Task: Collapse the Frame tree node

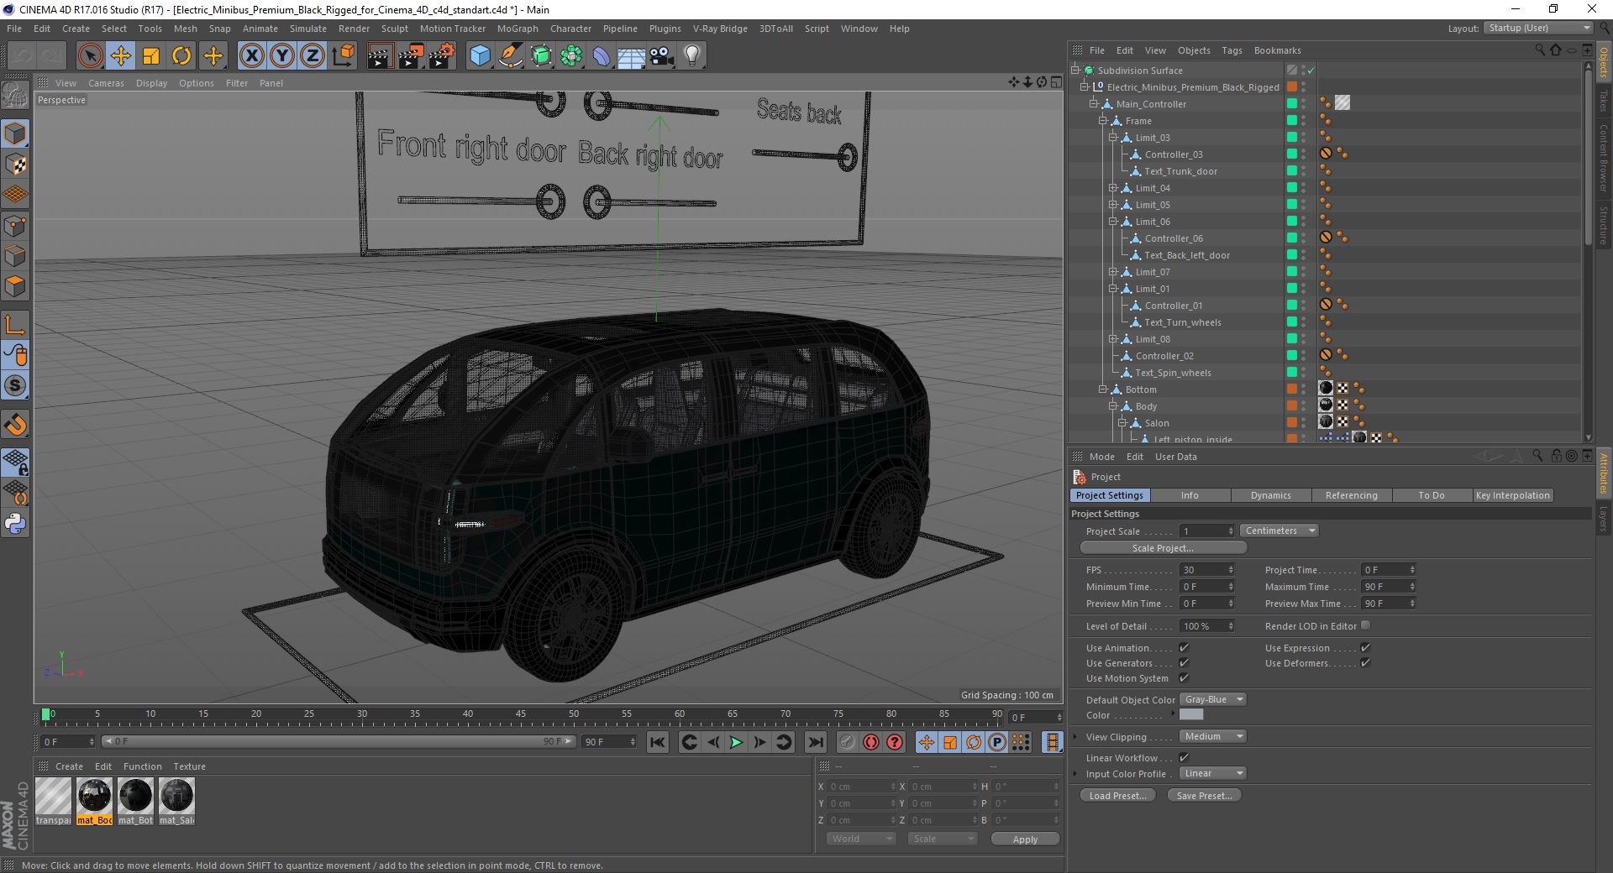Action: [x=1103, y=121]
